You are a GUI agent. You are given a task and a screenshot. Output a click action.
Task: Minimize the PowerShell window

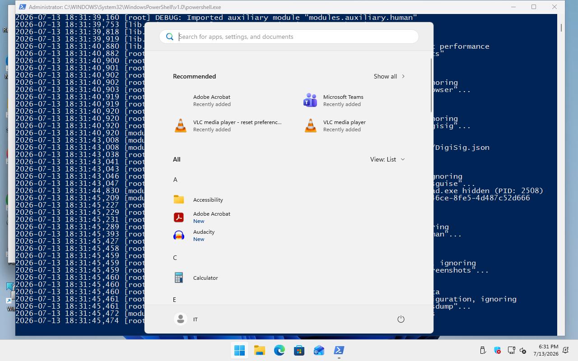tap(513, 7)
